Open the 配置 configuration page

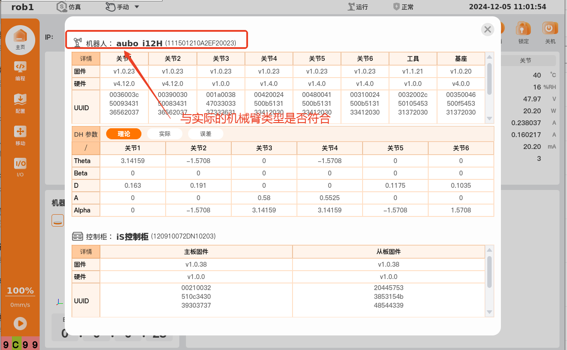20,103
